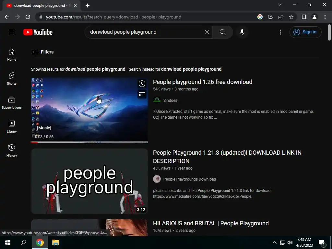Open HILARIOUS and BRUTAL video title
Screen dimensions: 332x249
211,223
